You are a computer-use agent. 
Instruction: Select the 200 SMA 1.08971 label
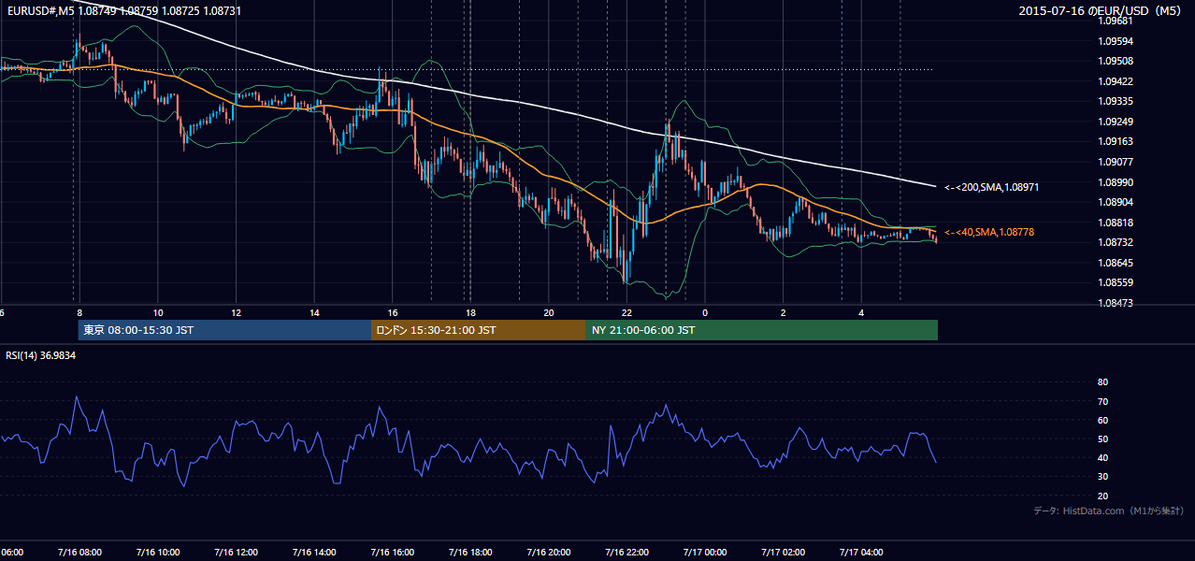point(992,187)
